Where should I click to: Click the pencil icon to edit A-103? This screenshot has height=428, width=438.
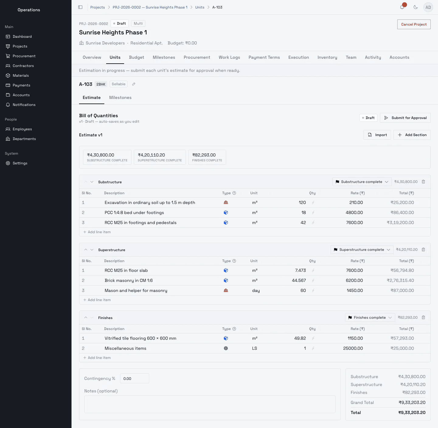(134, 84)
